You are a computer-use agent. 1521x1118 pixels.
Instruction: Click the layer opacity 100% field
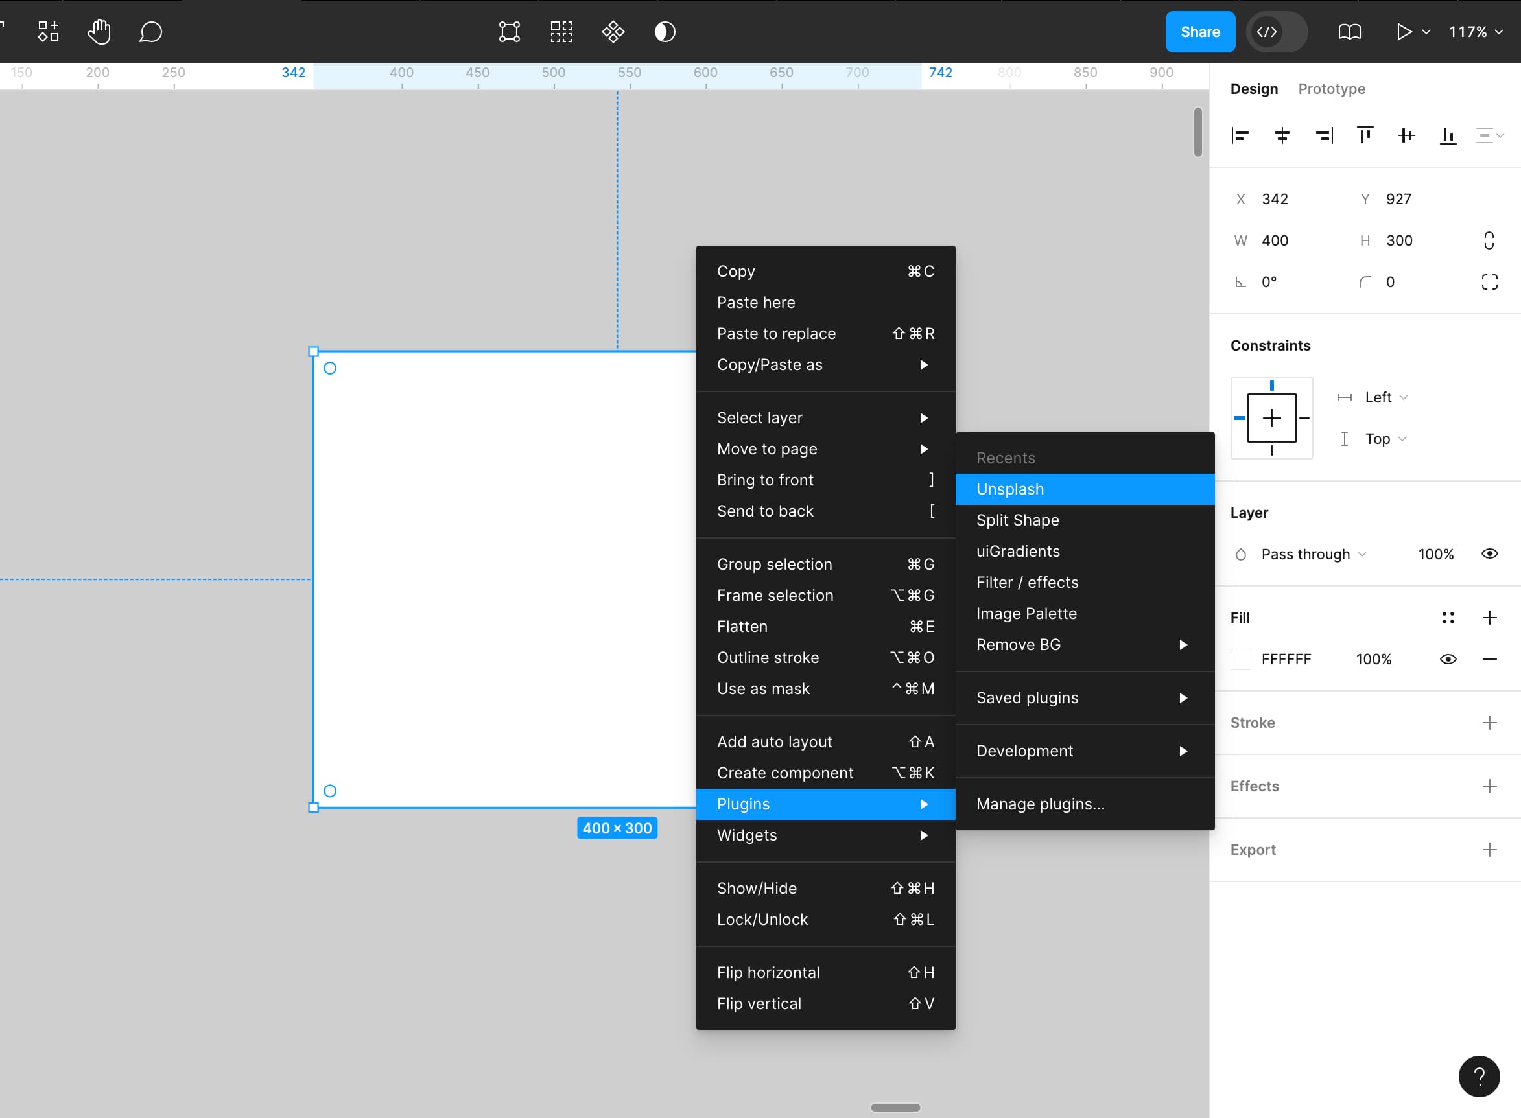[1435, 554]
